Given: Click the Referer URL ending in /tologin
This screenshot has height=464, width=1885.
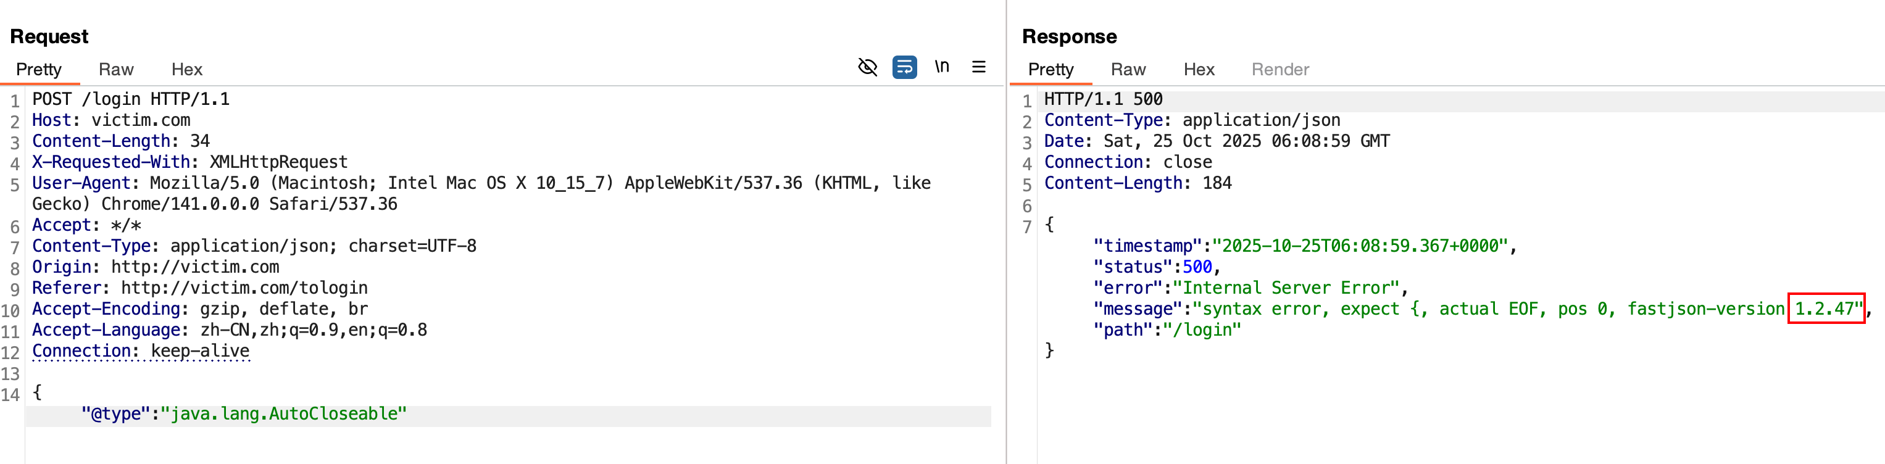Looking at the screenshot, I should point(244,288).
